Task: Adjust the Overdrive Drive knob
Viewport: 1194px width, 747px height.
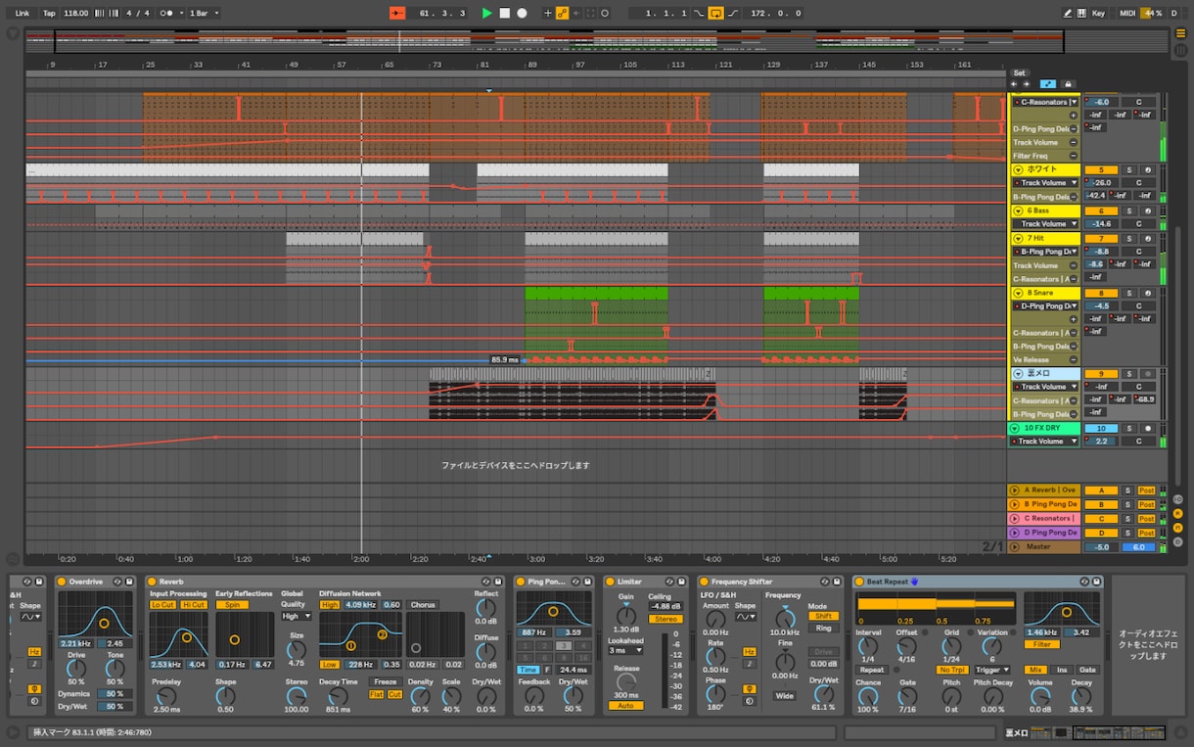Action: (76, 669)
